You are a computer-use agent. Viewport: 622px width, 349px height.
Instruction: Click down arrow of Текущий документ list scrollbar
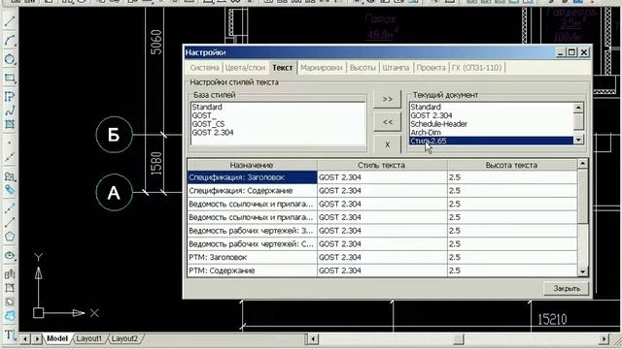coord(578,140)
